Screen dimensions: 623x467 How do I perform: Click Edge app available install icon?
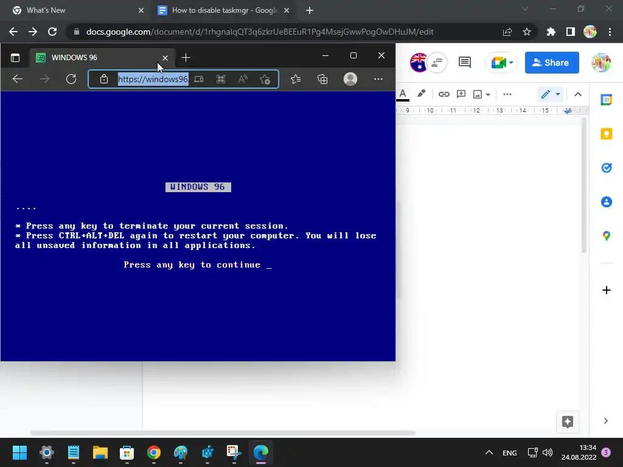199,79
